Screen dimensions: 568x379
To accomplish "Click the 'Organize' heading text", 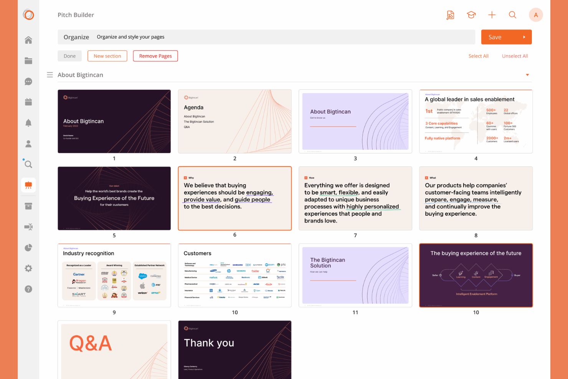I will pyautogui.click(x=76, y=37).
